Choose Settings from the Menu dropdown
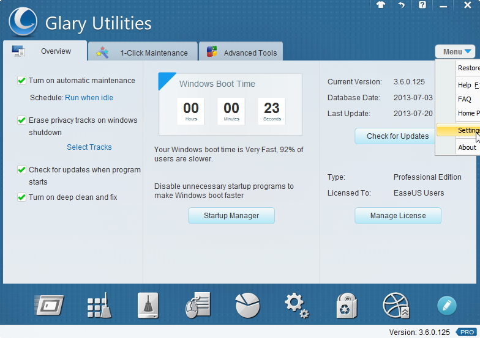 [x=458, y=130]
